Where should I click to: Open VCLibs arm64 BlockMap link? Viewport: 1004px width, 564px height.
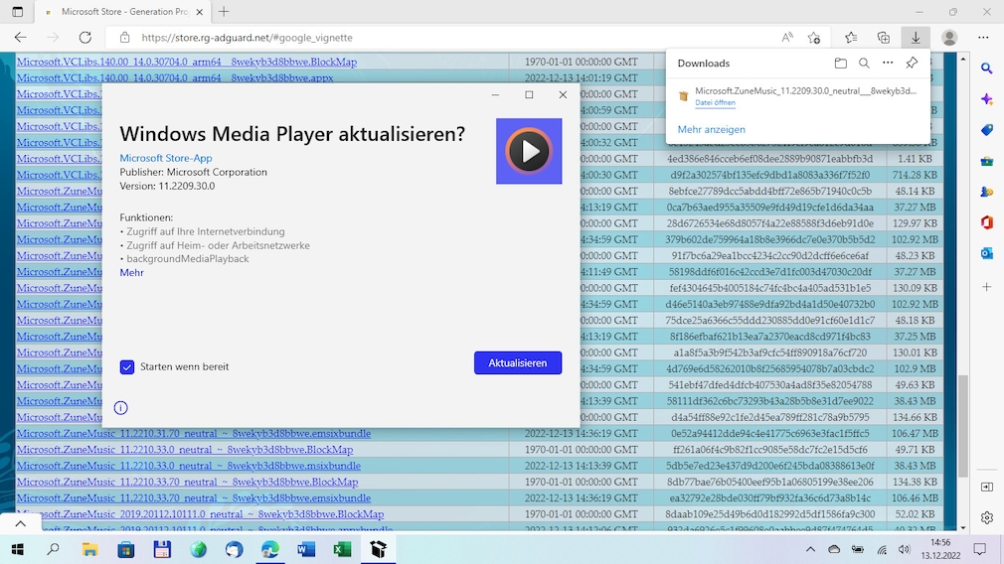tap(187, 62)
